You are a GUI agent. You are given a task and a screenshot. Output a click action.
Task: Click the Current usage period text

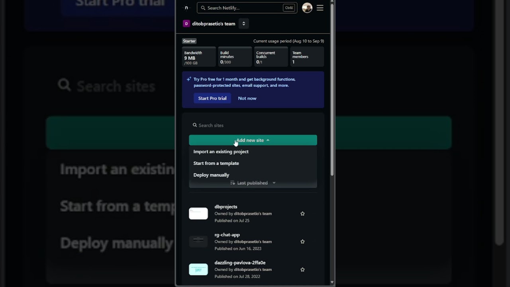(x=288, y=41)
